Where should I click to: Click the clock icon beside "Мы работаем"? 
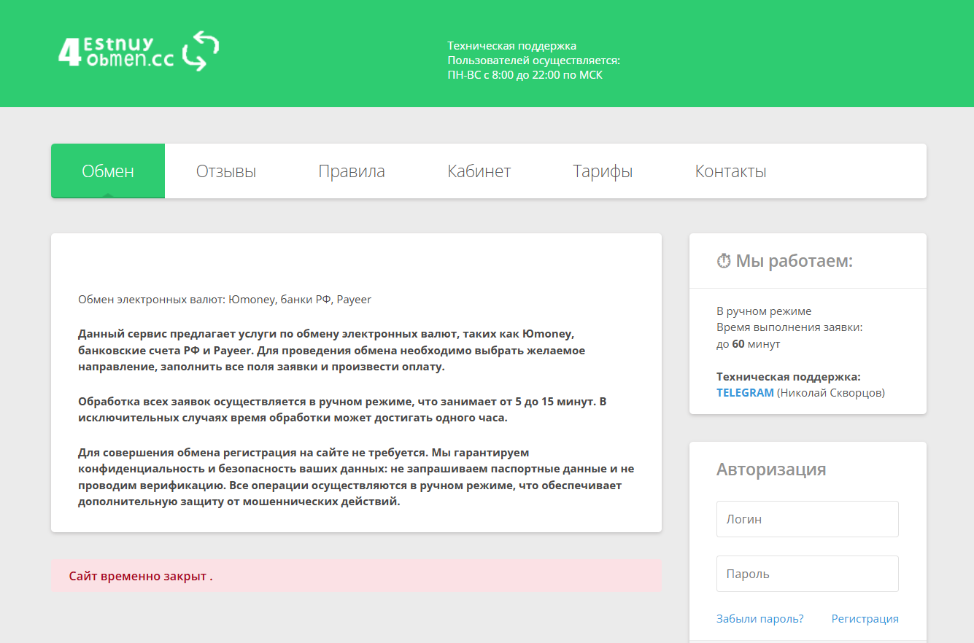[x=723, y=259]
